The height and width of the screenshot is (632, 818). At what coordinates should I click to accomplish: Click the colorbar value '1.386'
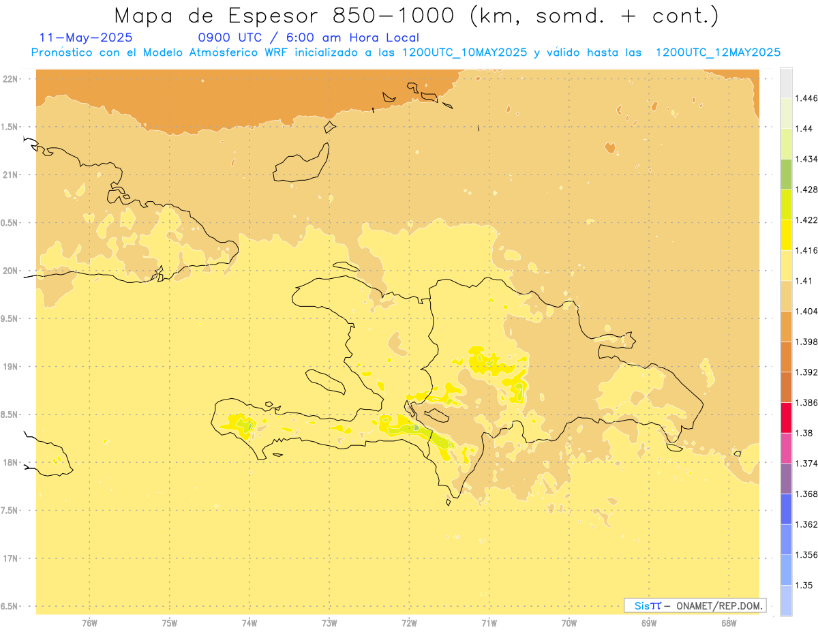click(x=806, y=403)
